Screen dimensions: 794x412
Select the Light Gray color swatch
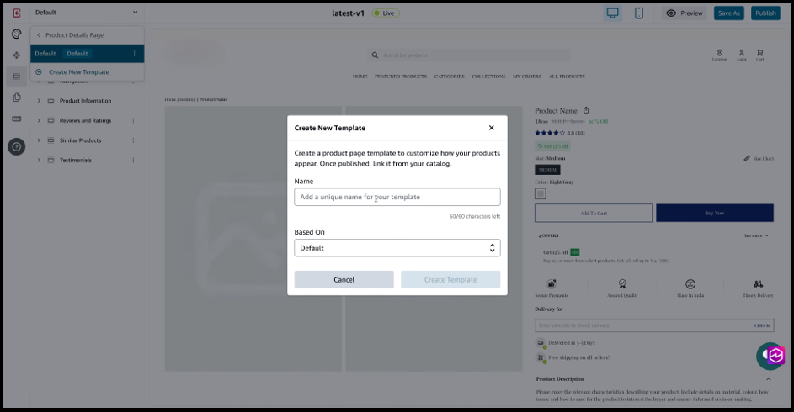tap(541, 193)
